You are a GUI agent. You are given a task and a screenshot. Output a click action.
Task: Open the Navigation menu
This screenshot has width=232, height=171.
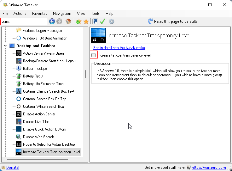[62, 14]
